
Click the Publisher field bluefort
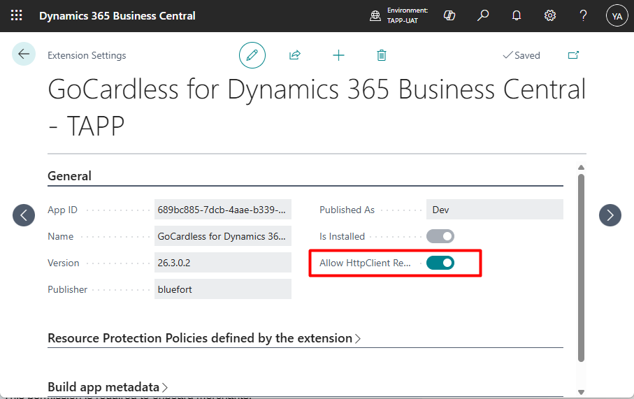click(223, 289)
